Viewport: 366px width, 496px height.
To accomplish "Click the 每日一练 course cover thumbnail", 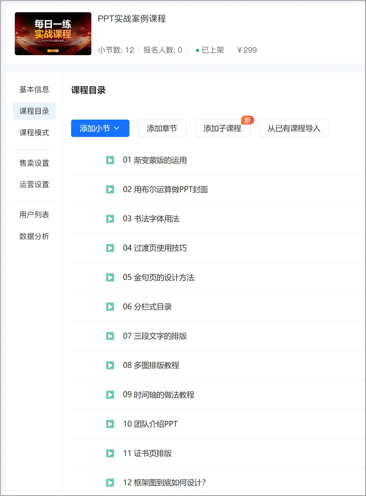I will pyautogui.click(x=53, y=33).
